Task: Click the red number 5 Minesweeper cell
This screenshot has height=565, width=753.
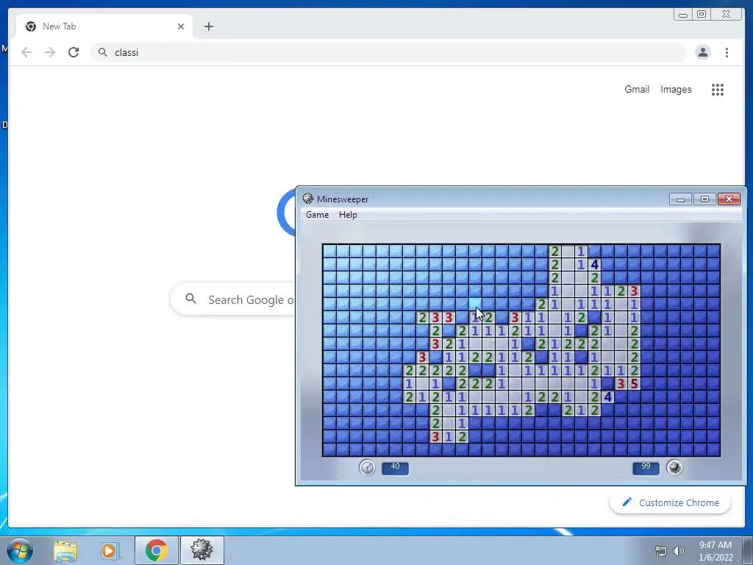Action: 634,383
